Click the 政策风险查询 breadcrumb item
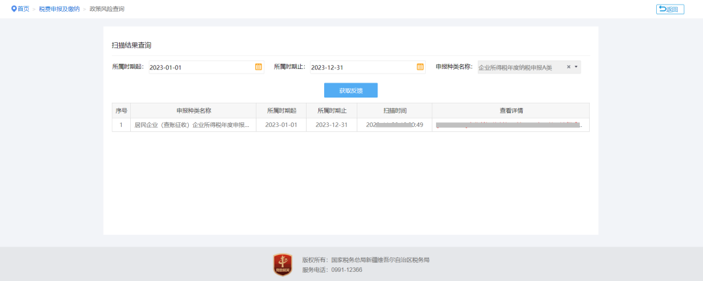This screenshot has height=281, width=703. click(x=107, y=9)
